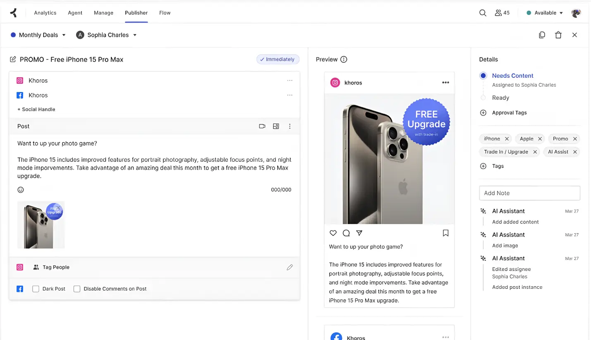Click the pencil edit icon beside the PROMO title

[13, 59]
